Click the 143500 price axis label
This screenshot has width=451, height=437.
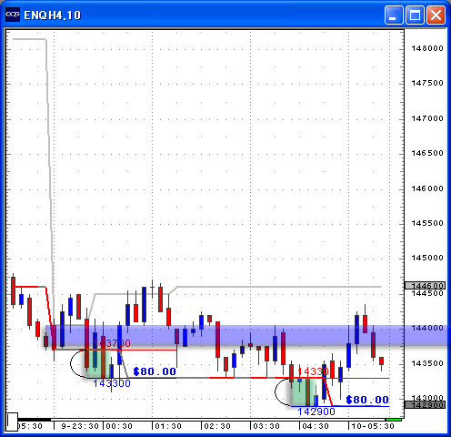427,363
